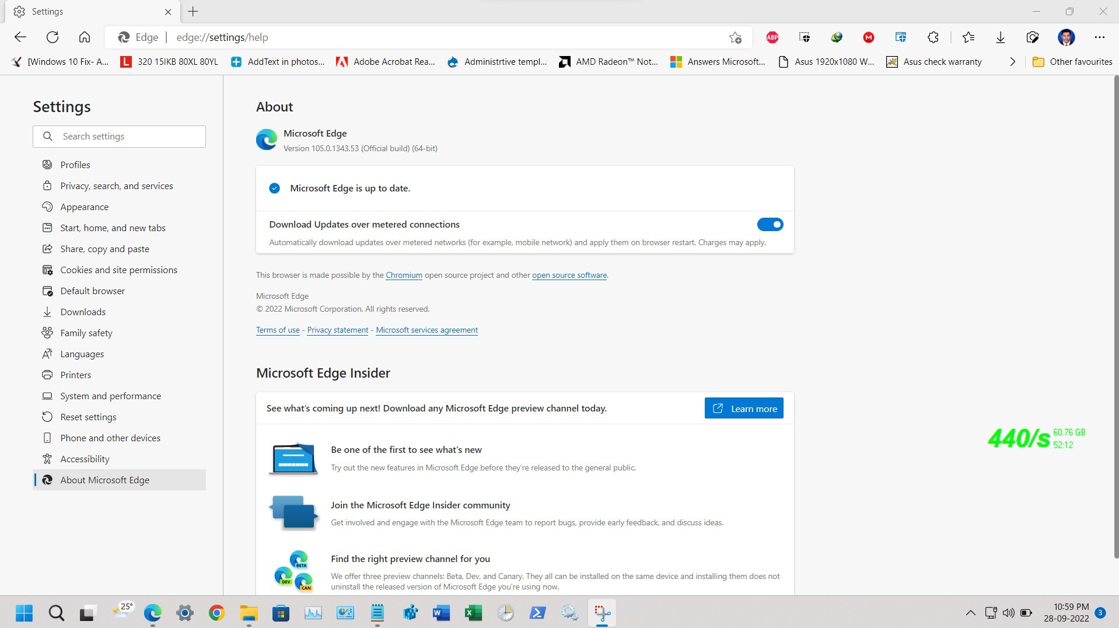Open Accessibility settings

tap(120, 459)
